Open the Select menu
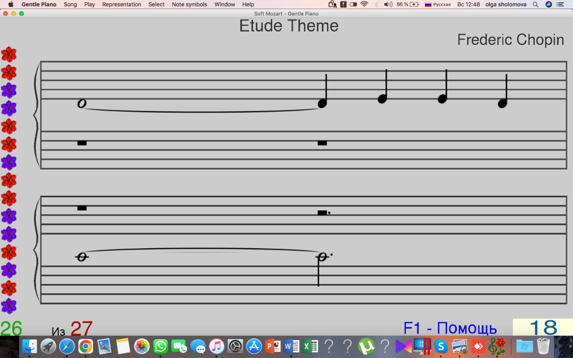 coord(156,4)
